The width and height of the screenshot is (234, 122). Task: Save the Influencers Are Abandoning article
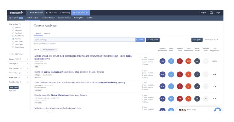(145, 107)
